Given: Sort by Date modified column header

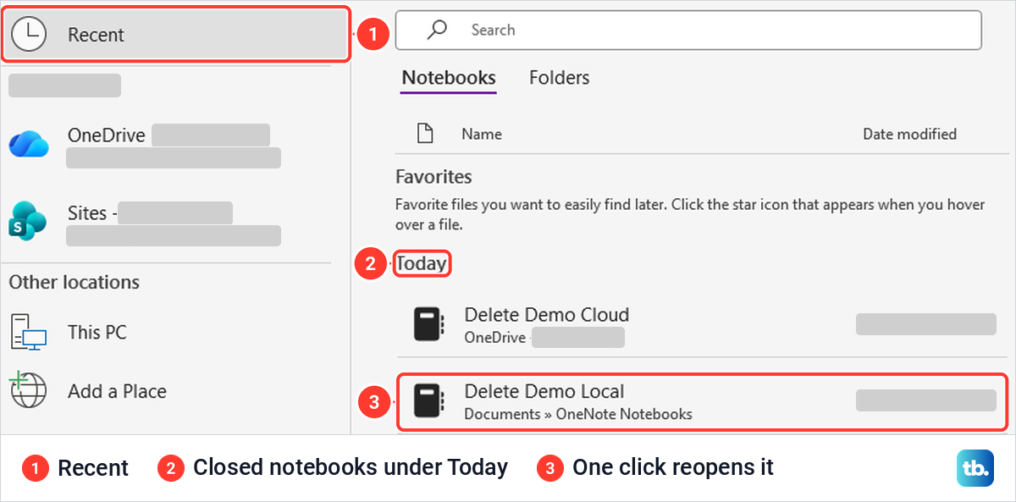Looking at the screenshot, I should [909, 134].
